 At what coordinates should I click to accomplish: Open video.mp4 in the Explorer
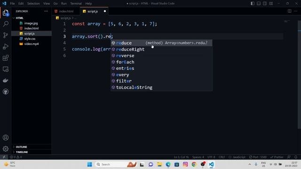[x=32, y=44]
